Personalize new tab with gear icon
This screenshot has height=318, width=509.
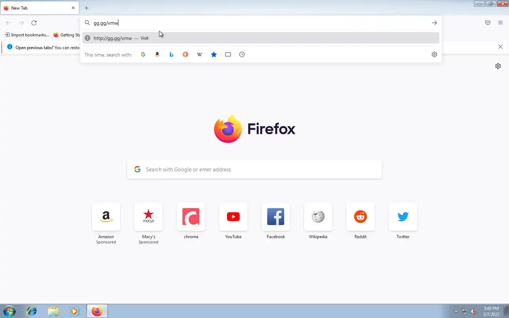(498, 66)
